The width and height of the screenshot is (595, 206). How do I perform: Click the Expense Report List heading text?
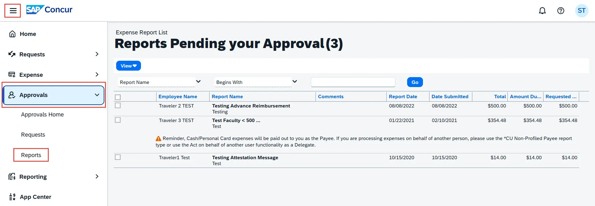coord(142,33)
